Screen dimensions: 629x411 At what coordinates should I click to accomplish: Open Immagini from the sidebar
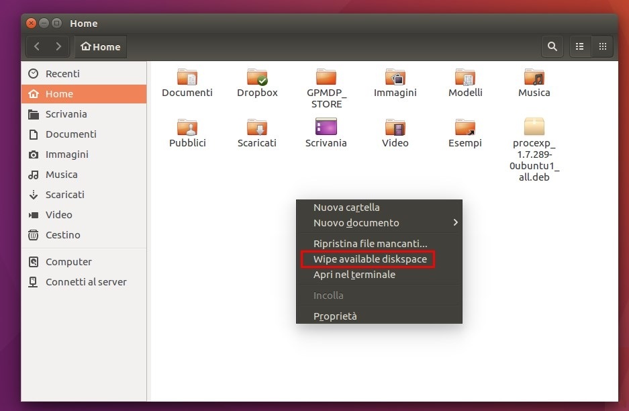click(84, 154)
